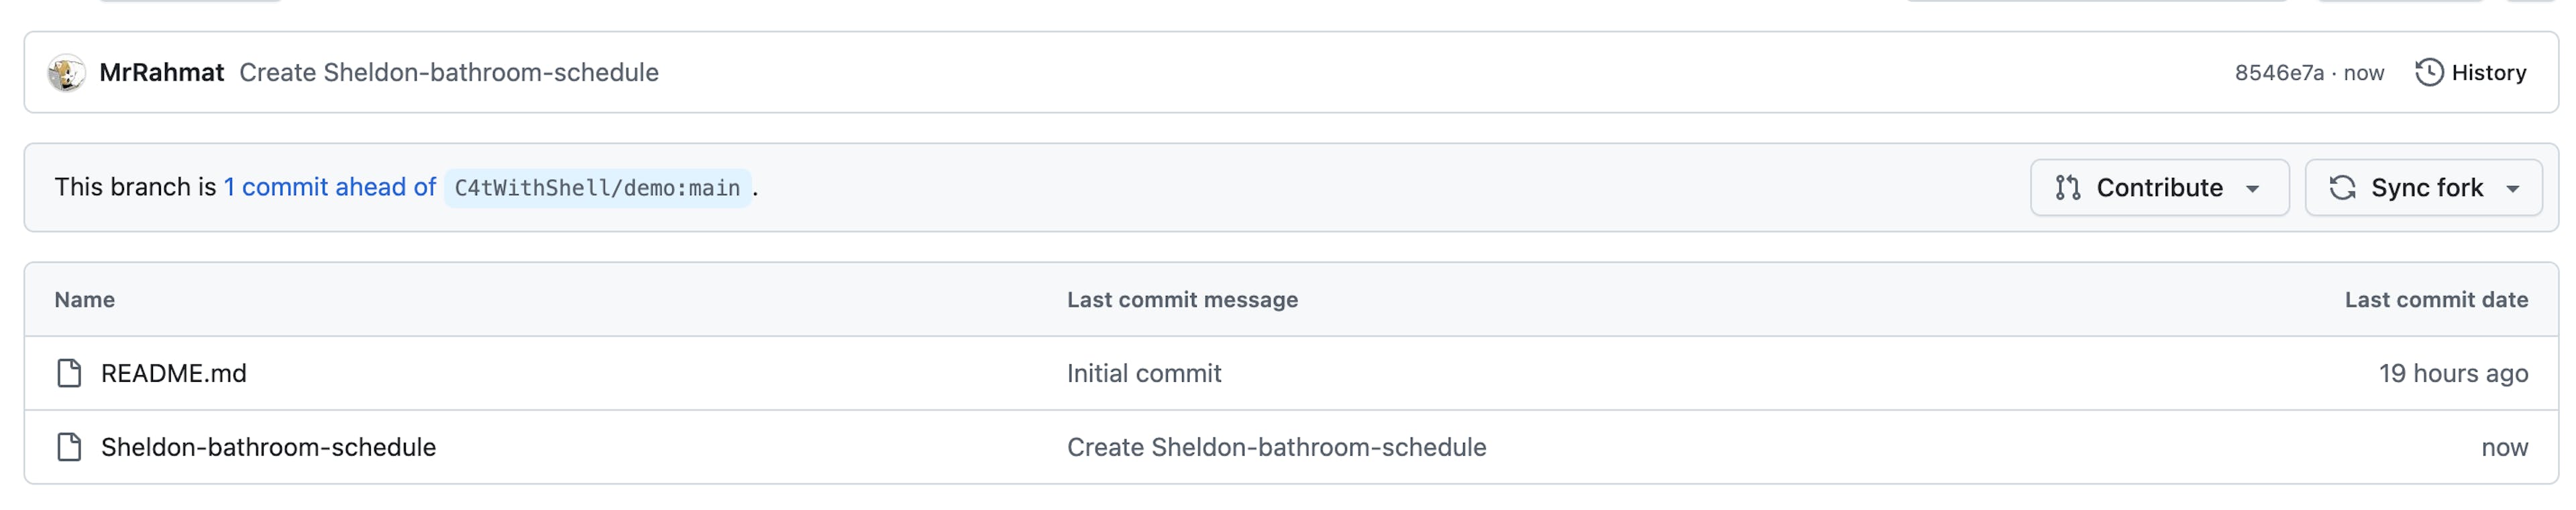Image resolution: width=2576 pixels, height=510 pixels.
Task: Click MrRahmat's profile avatar
Action: pos(66,72)
